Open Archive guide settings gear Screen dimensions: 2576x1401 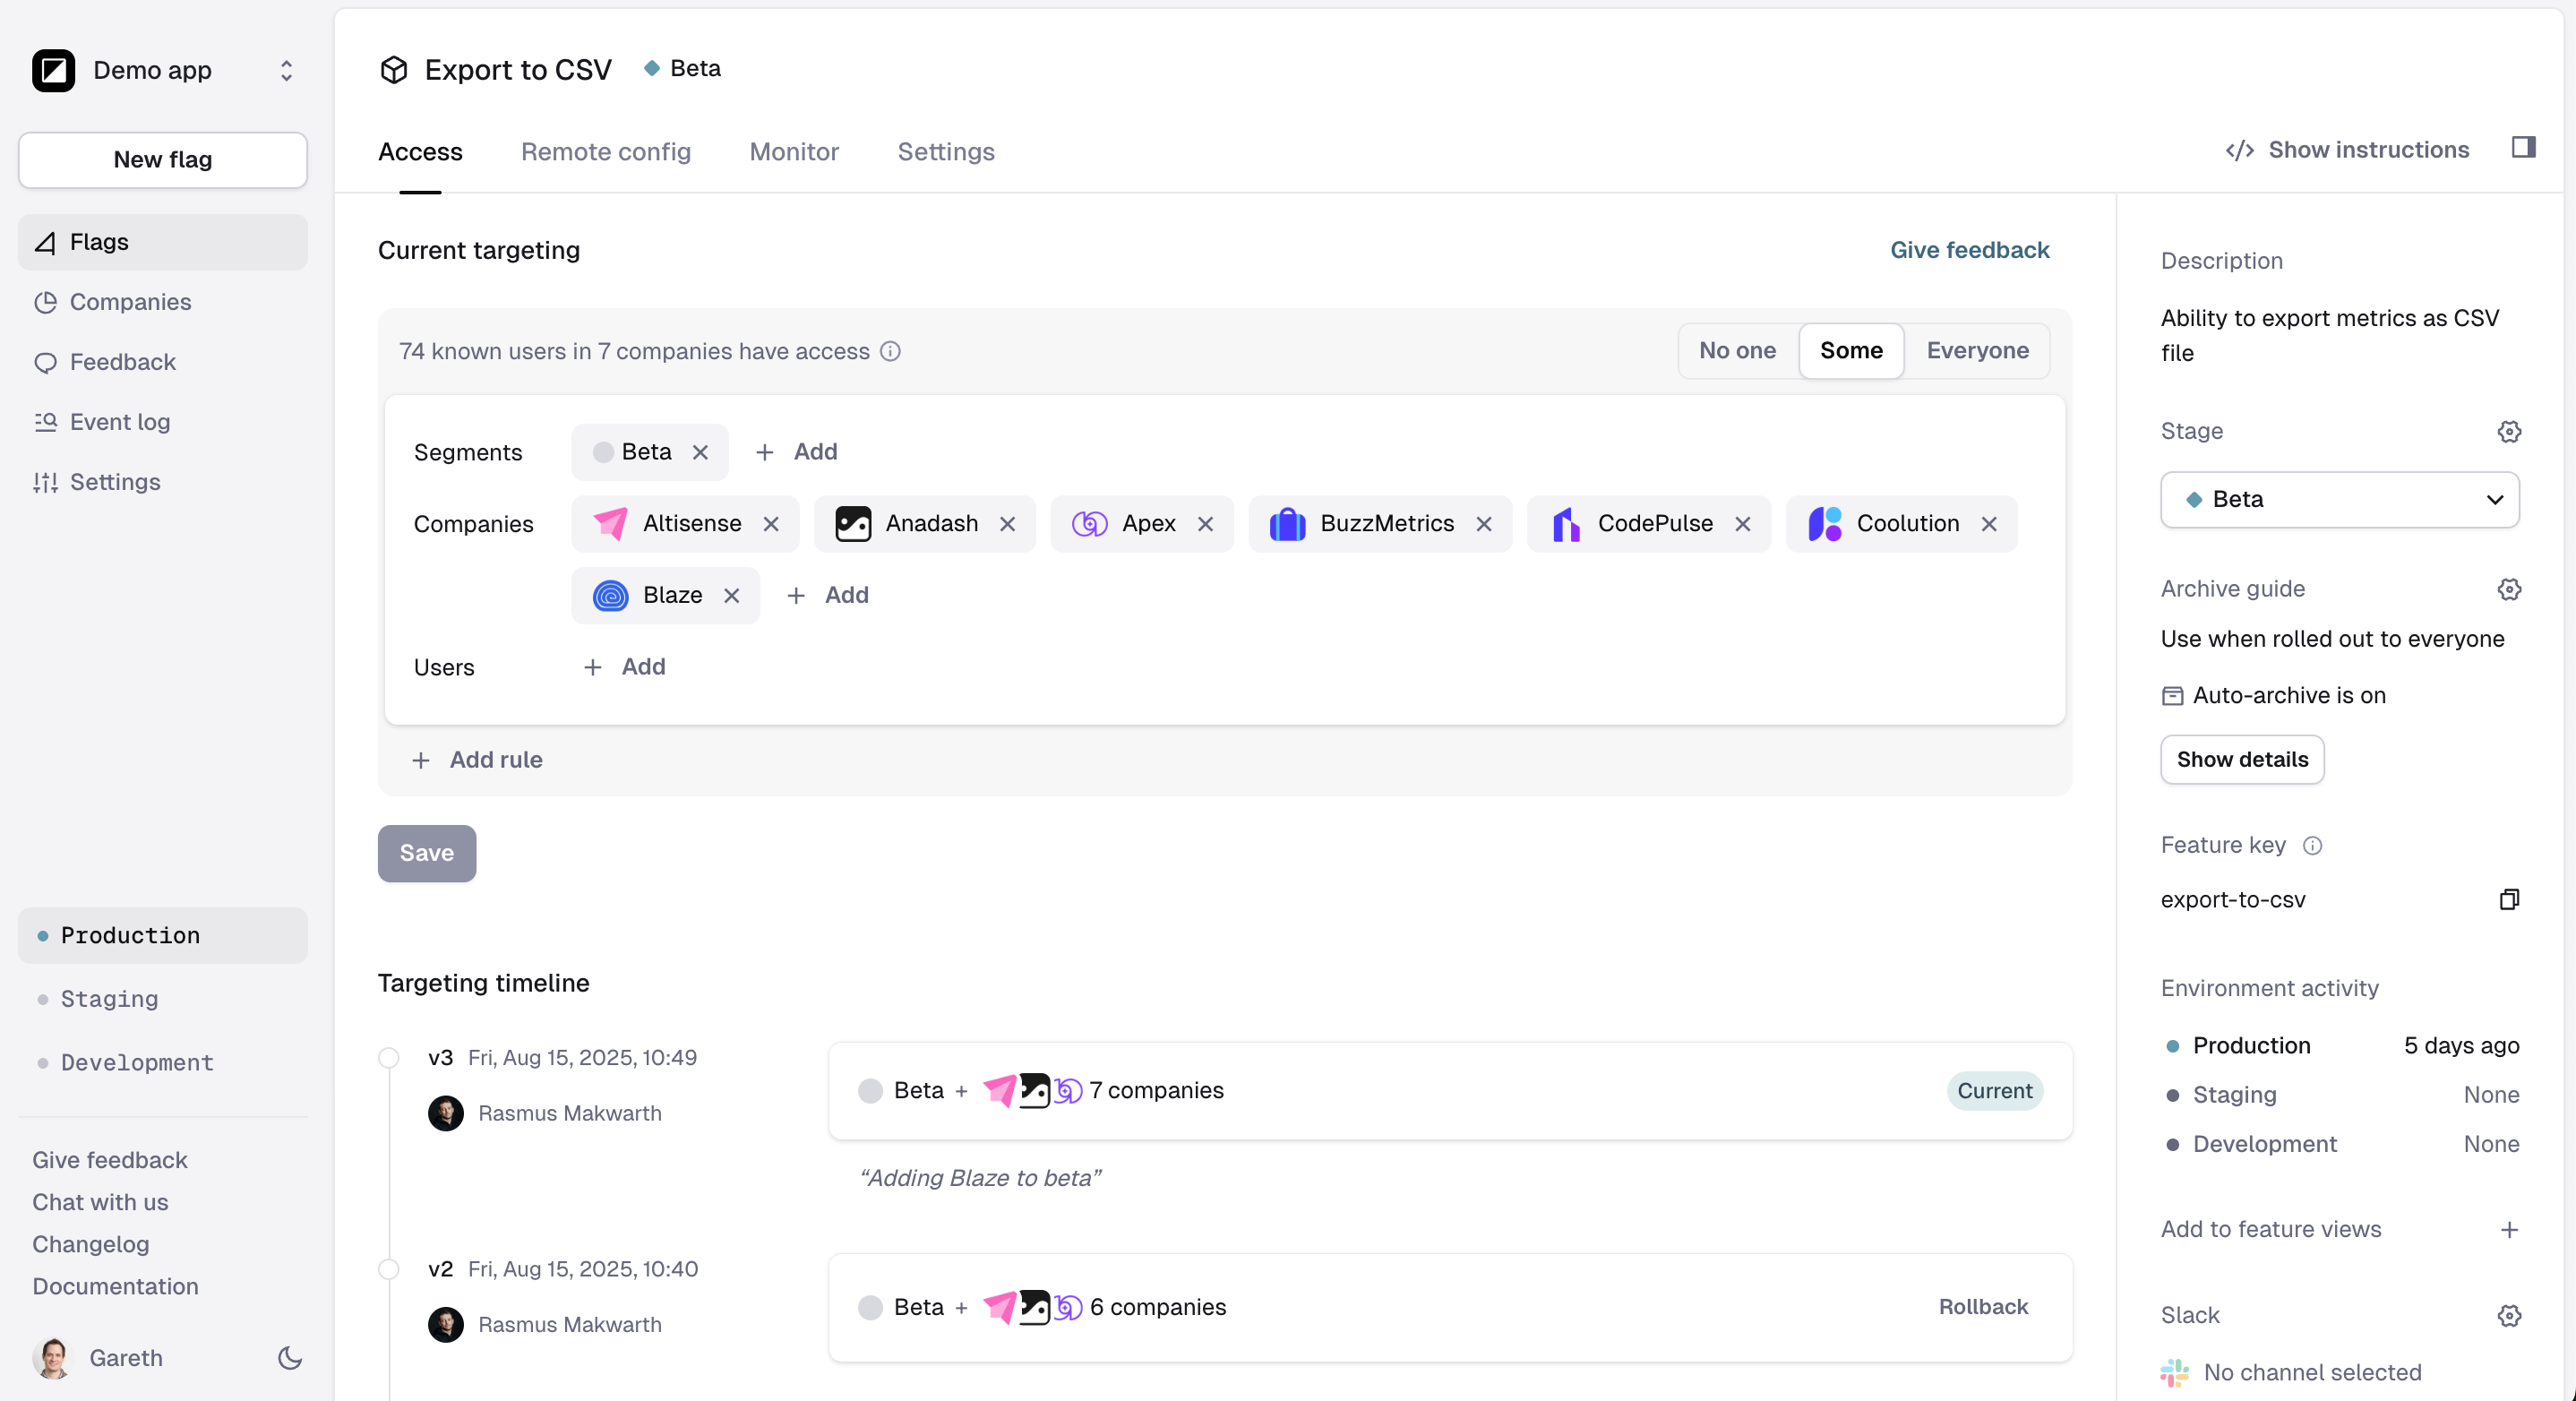point(2508,589)
